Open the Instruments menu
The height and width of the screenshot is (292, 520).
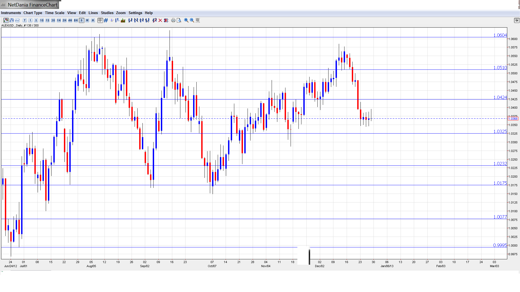point(11,13)
